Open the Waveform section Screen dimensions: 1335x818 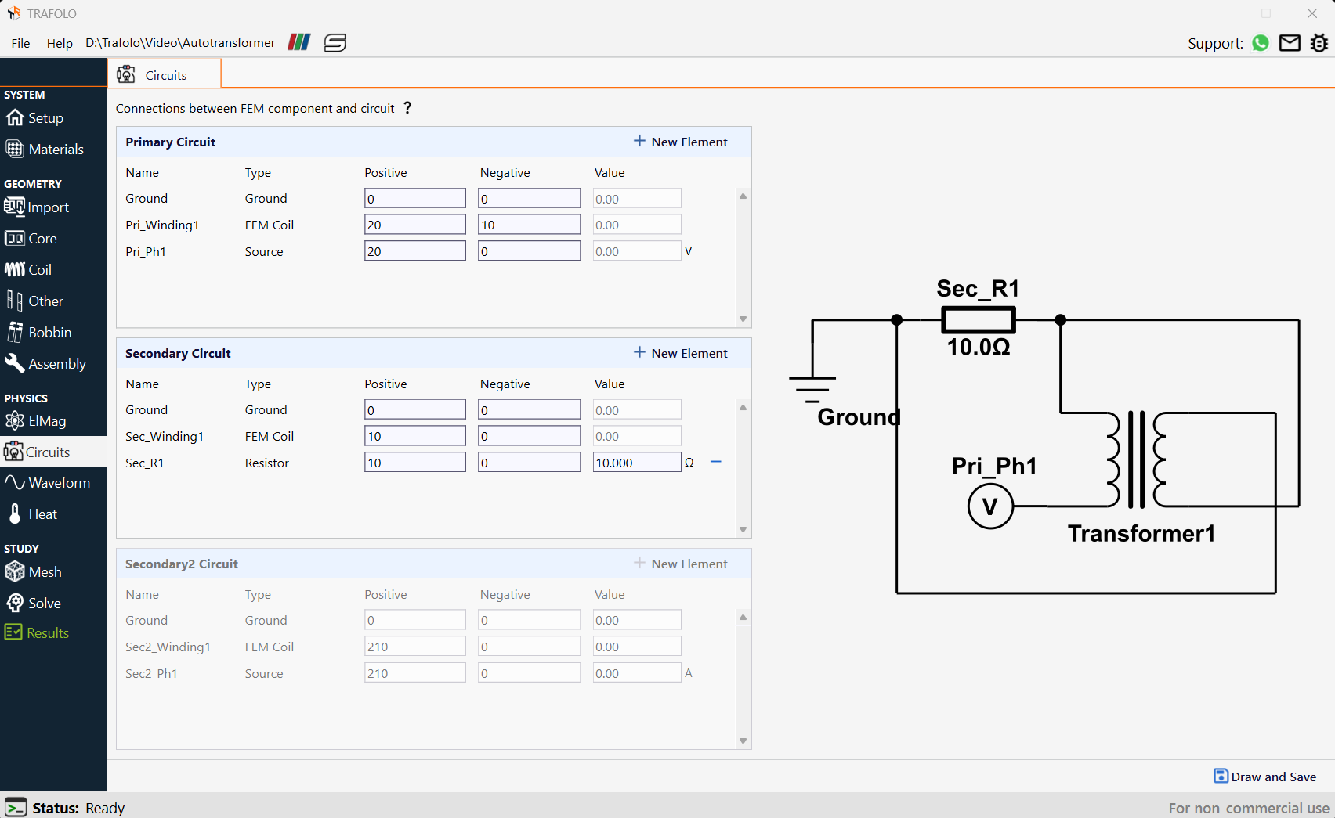(47, 482)
